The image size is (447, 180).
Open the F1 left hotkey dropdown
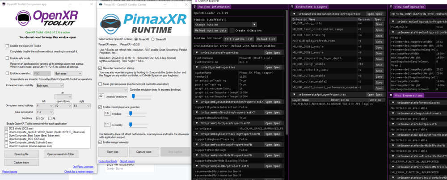[44, 106]
